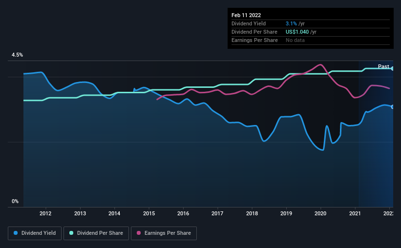
Task: Toggle the Dividend Per Share legend button
Action: [x=96, y=233]
